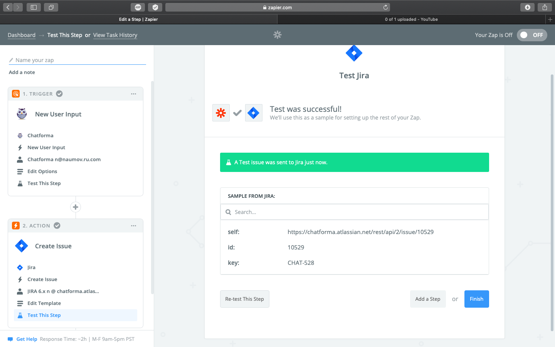The height and width of the screenshot is (347, 555).
Task: Click Add a Step button
Action: (x=428, y=299)
